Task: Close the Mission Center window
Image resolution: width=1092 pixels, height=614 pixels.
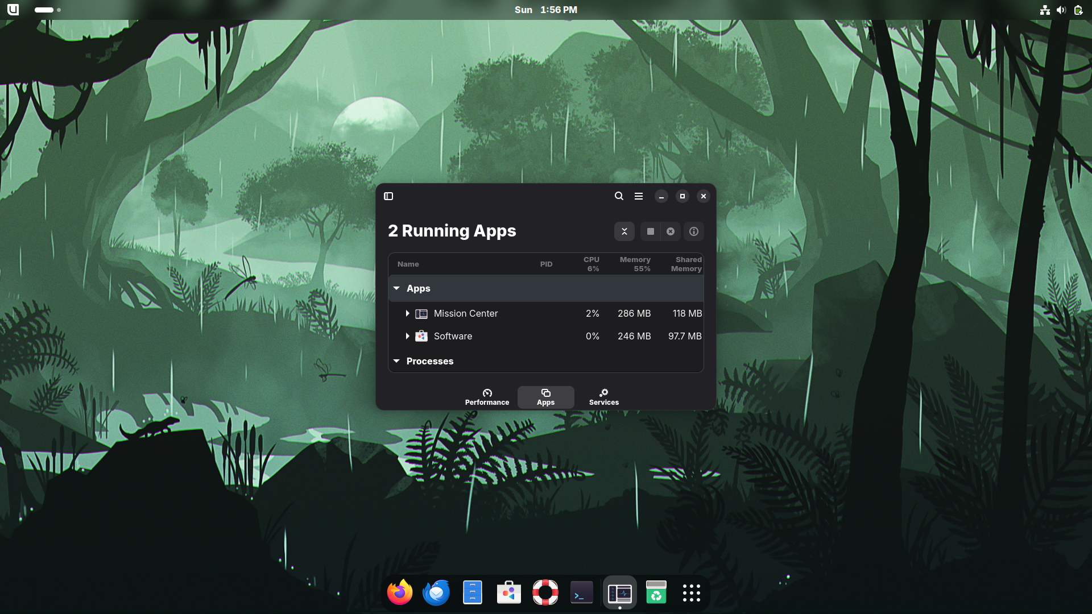Action: (x=703, y=196)
